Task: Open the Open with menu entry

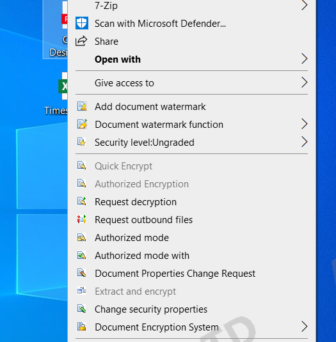Action: tap(192, 59)
